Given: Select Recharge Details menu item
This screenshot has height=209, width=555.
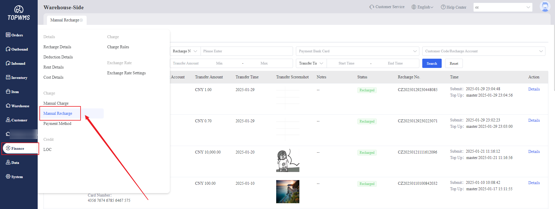Looking at the screenshot, I should click(57, 47).
